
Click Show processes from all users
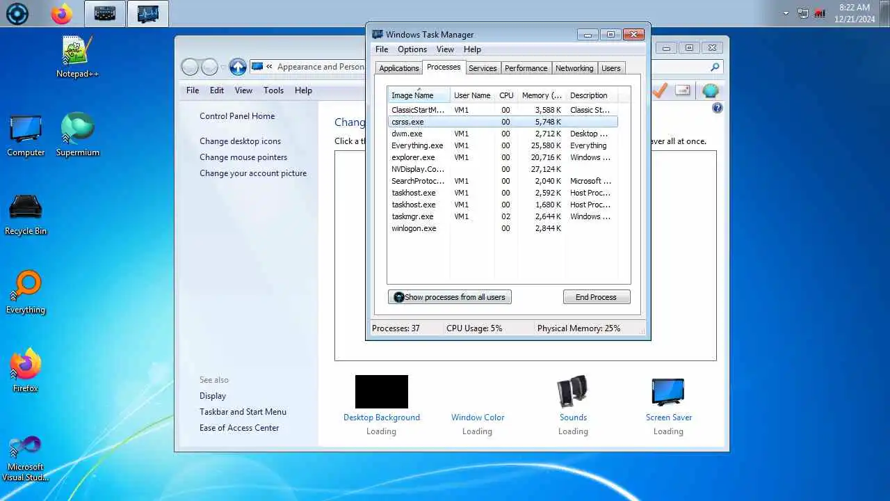(x=450, y=297)
